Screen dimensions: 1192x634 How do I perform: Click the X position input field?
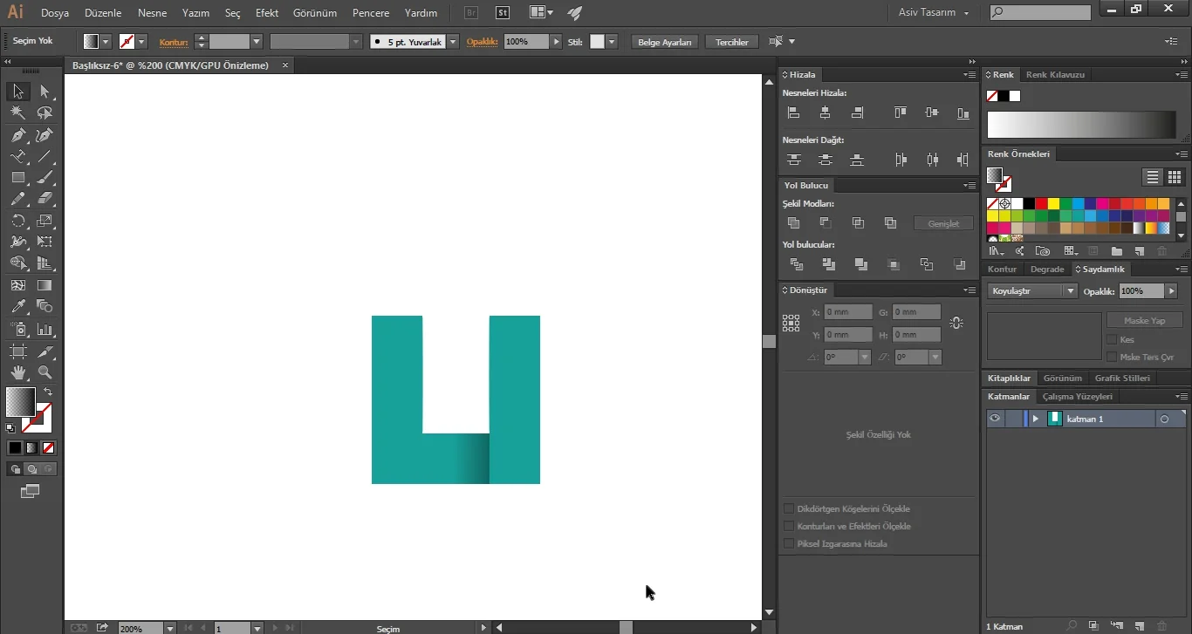pos(848,311)
